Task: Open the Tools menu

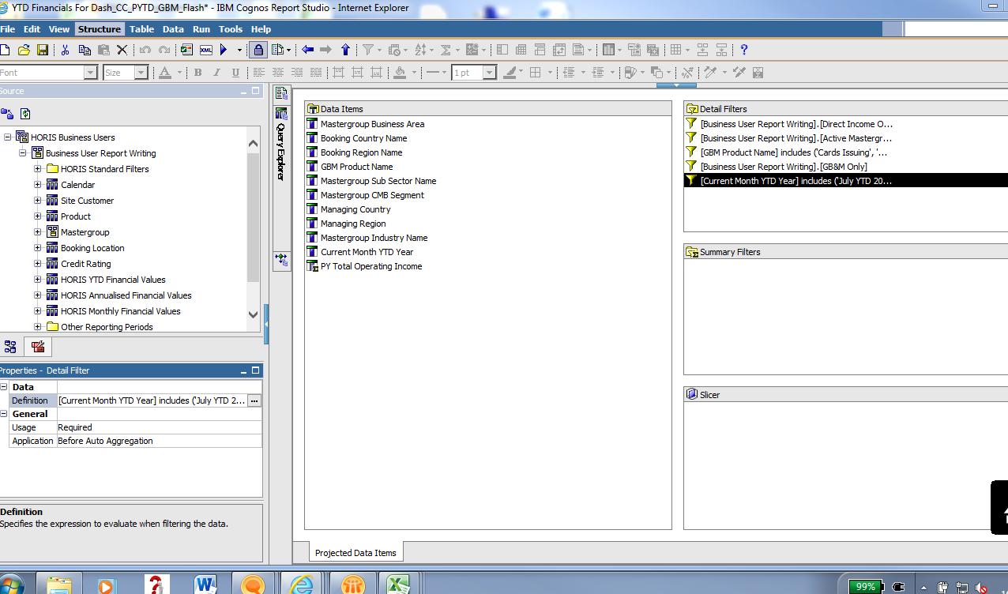Action: (231, 29)
